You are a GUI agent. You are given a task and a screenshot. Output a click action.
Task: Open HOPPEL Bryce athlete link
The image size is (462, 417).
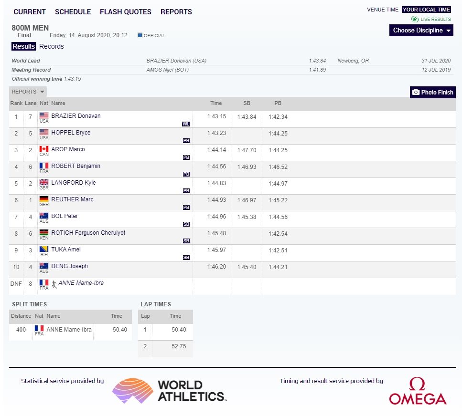[71, 133]
